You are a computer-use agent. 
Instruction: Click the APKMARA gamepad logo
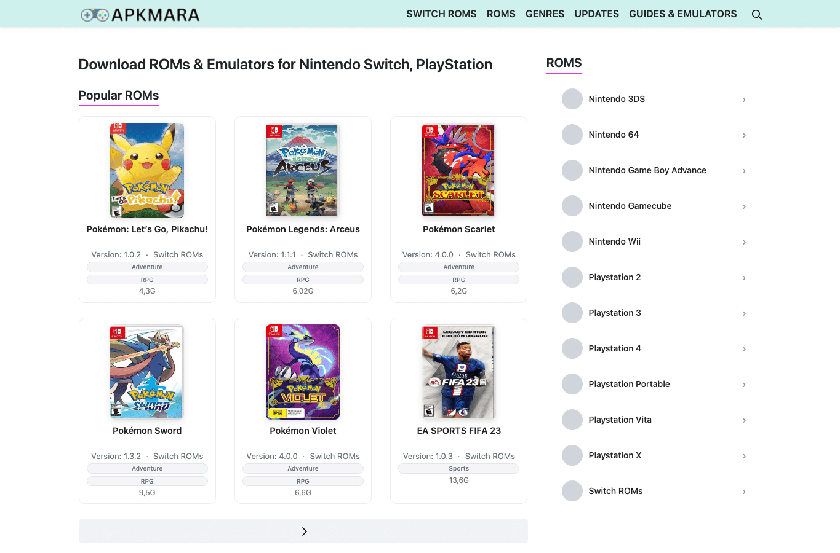click(x=140, y=15)
